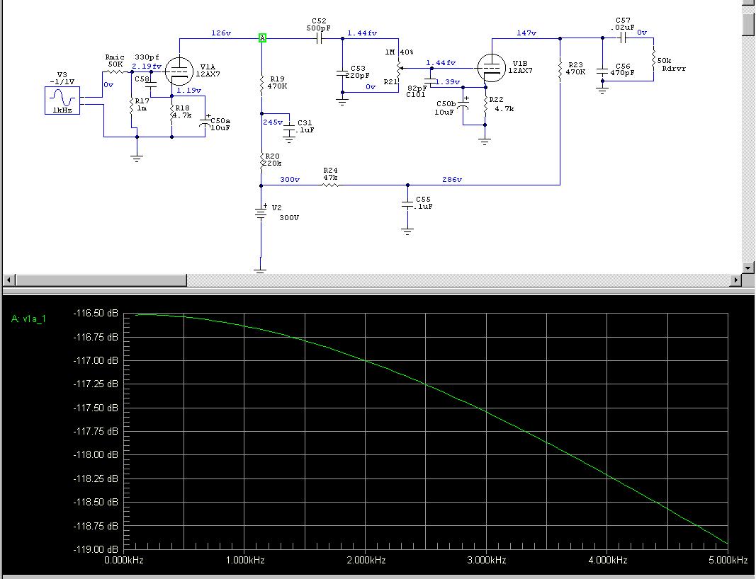The height and width of the screenshot is (579, 756).
Task: Click the horizontal scrollbar thumb
Action: tap(101, 280)
